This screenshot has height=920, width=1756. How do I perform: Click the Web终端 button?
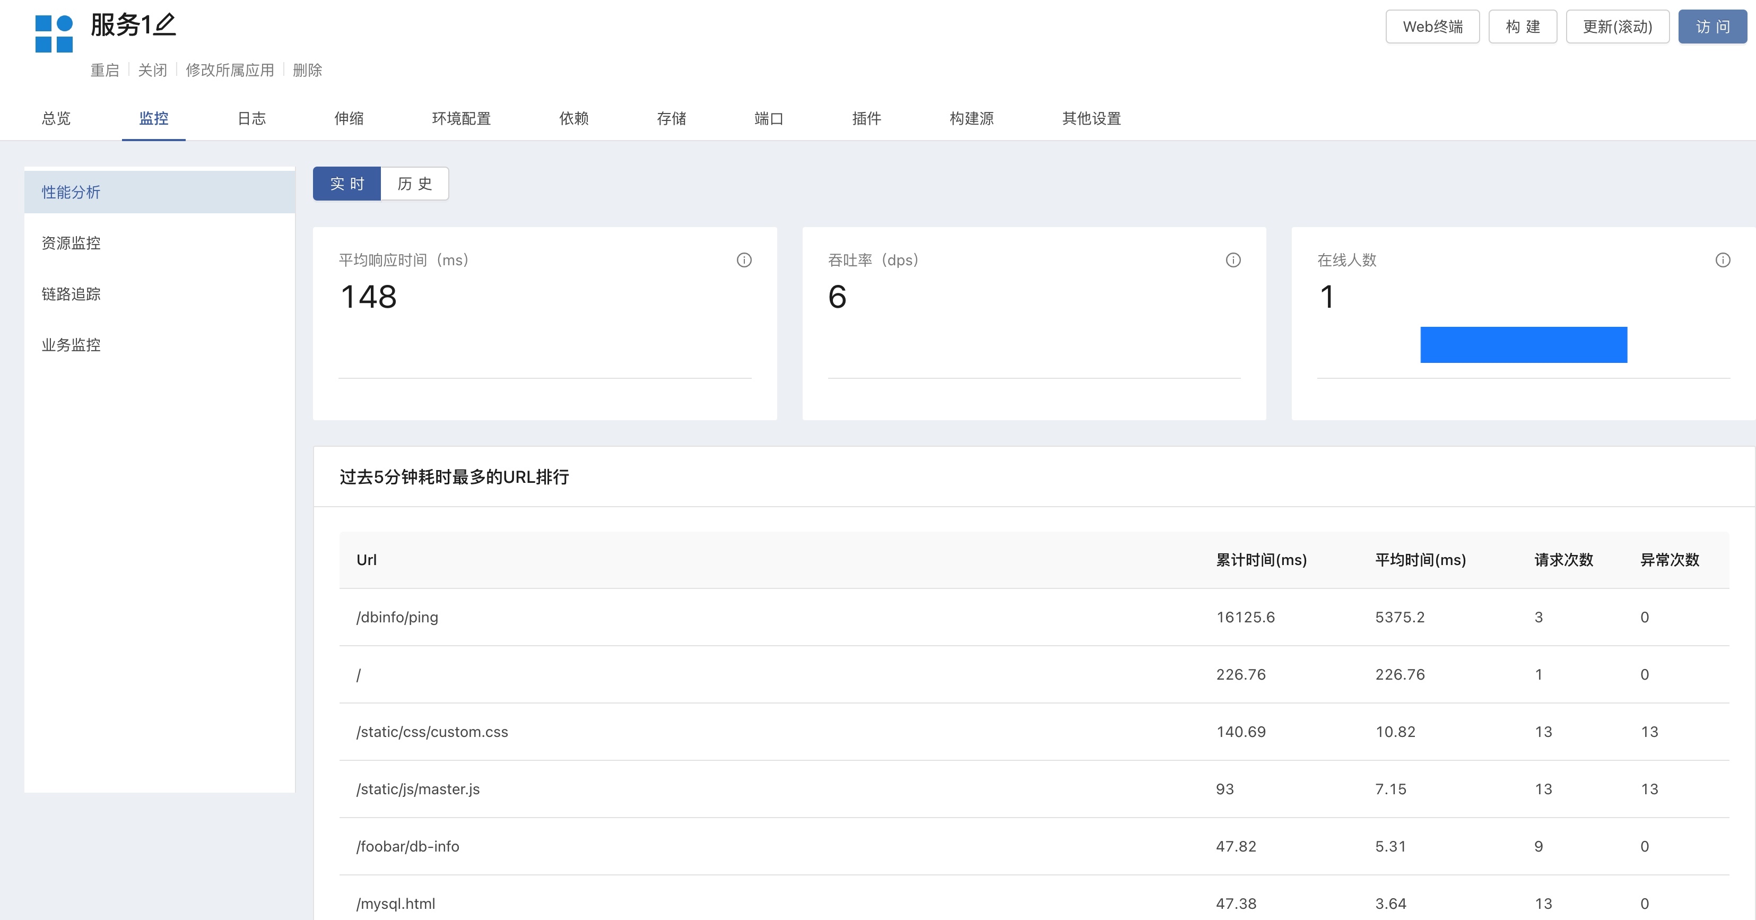pos(1432,27)
